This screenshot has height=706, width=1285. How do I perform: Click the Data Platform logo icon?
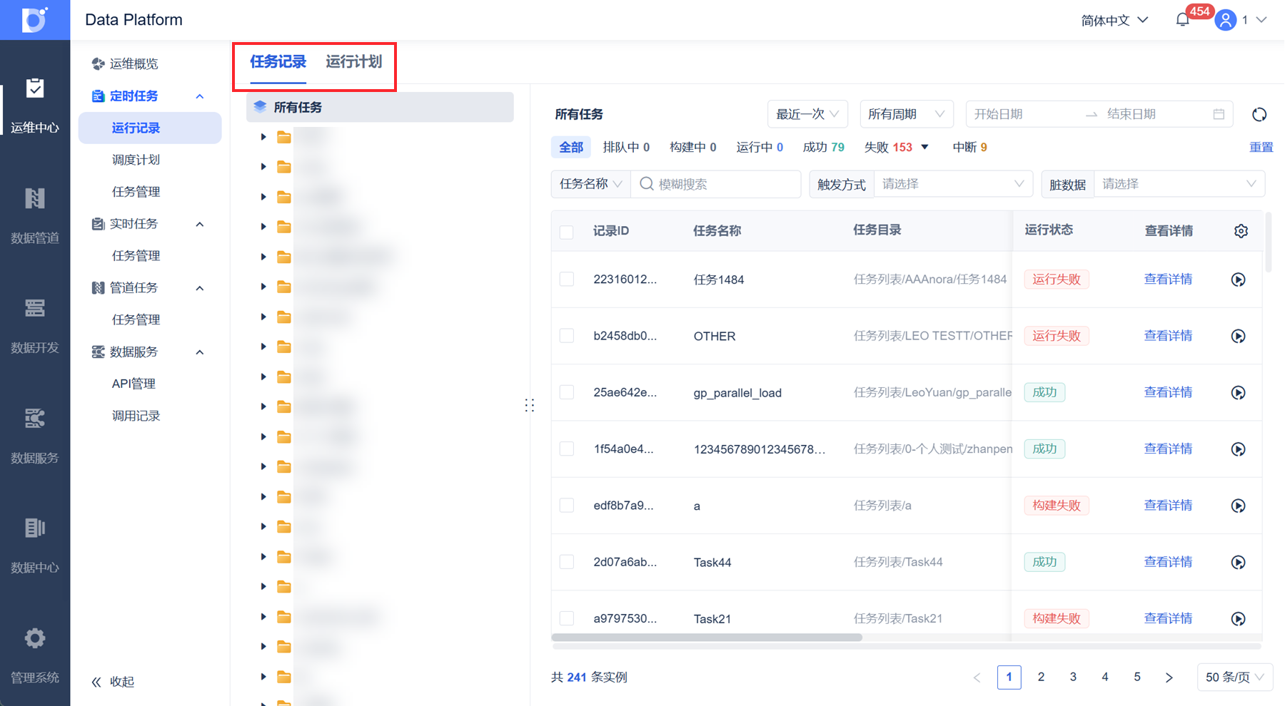(34, 19)
